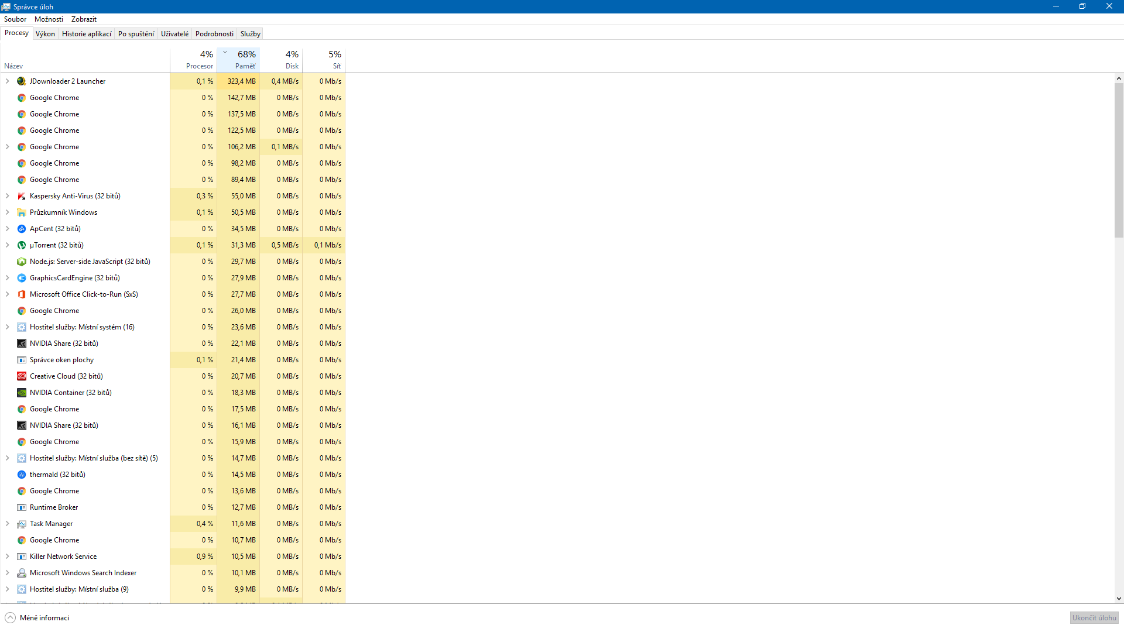Expand the µTorrent process group
The image size is (1124, 632).
(x=8, y=245)
